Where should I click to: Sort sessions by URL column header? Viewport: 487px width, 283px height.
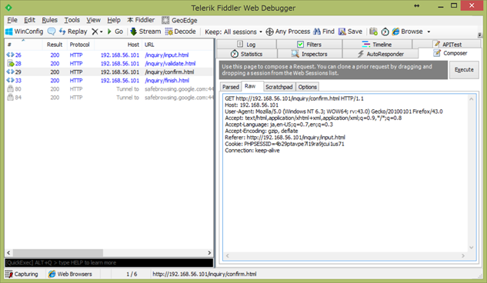[178, 45]
